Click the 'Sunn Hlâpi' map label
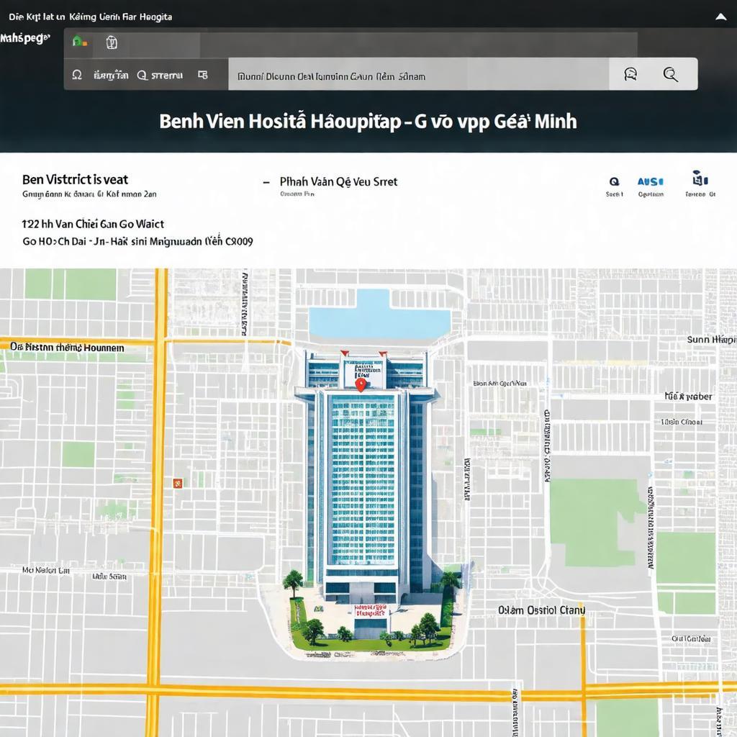This screenshot has width=737, height=737. coord(711,340)
